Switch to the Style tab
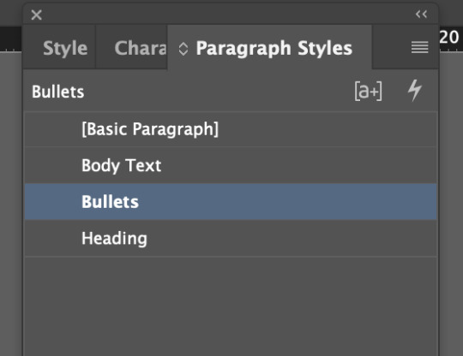 [65, 48]
